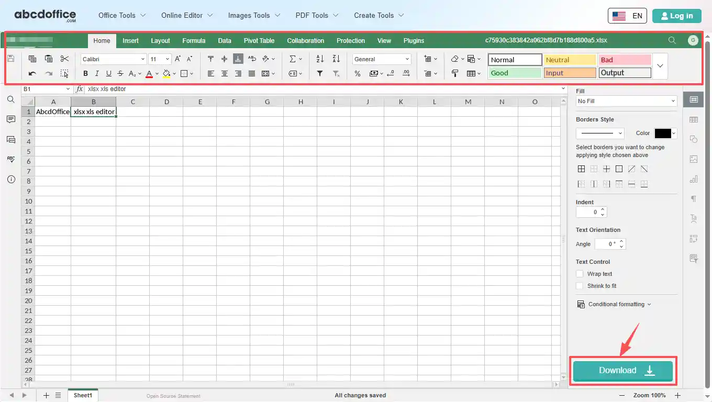Open Comments panel in left sidebar

point(11,119)
